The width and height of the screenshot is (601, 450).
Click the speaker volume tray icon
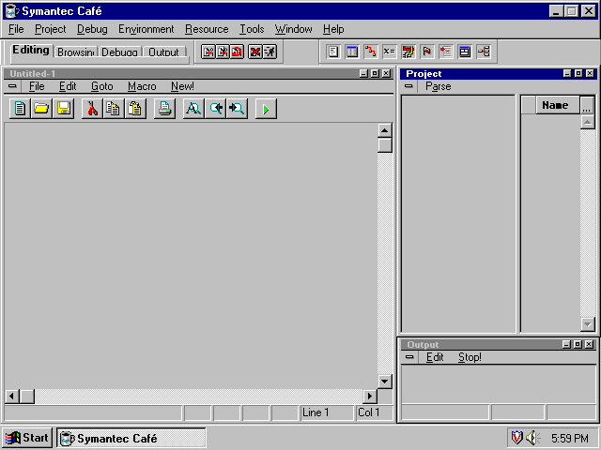[532, 438]
